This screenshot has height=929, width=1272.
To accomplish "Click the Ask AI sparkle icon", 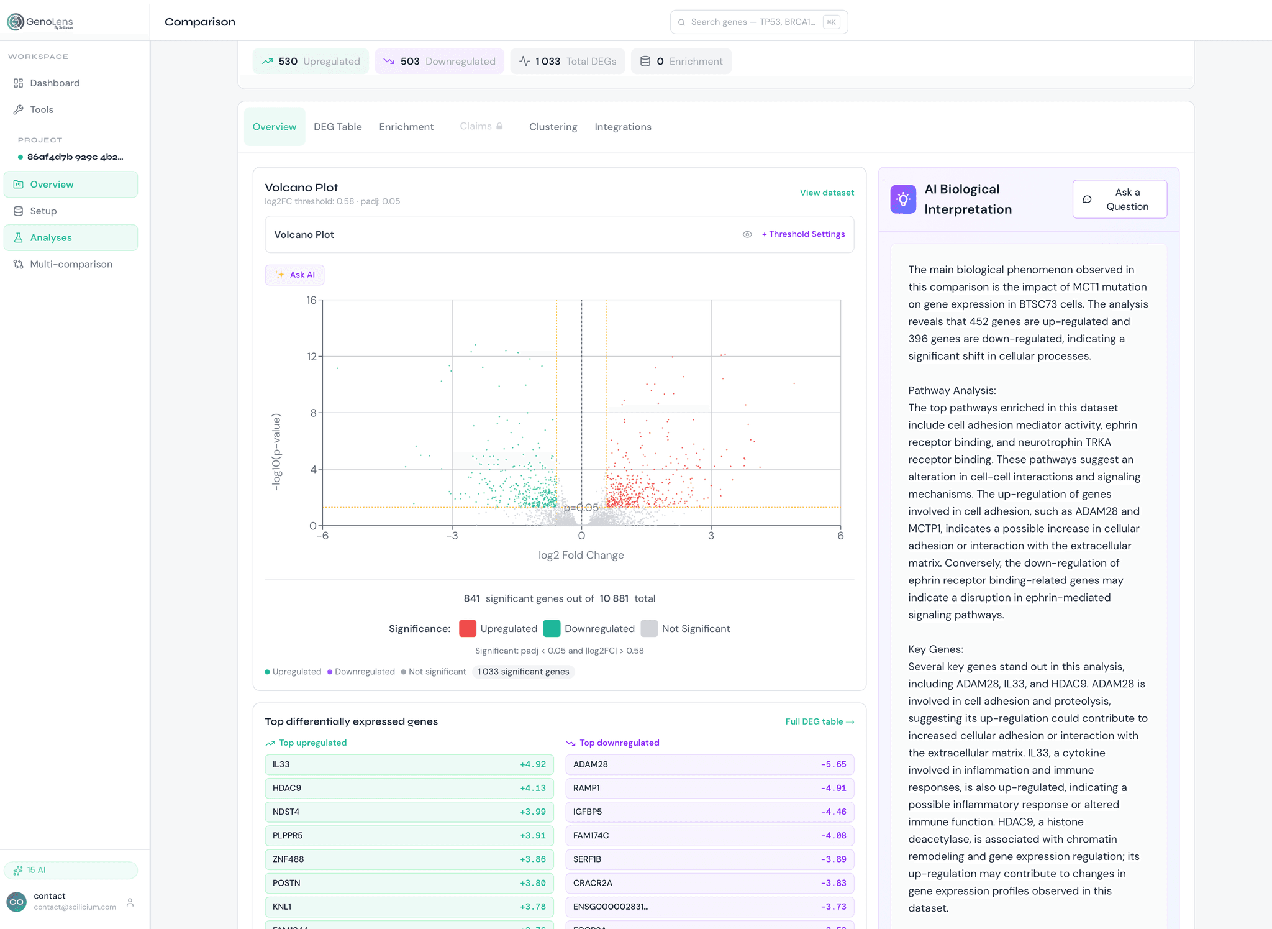I will tap(280, 275).
